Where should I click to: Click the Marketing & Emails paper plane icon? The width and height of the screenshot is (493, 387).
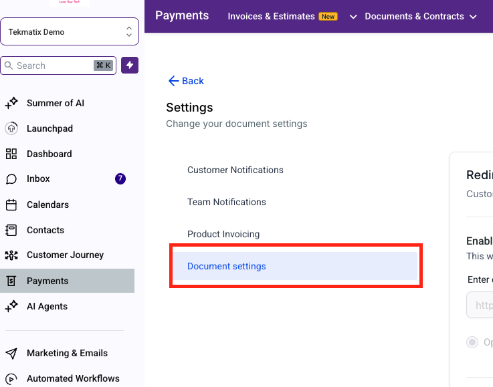point(11,354)
